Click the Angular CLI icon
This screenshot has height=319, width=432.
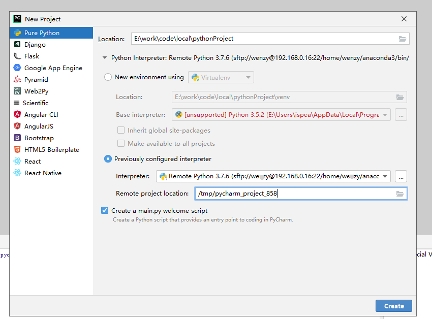pyautogui.click(x=17, y=114)
